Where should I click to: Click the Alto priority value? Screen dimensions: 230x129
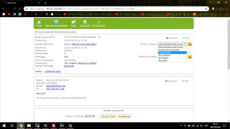click(x=66, y=57)
